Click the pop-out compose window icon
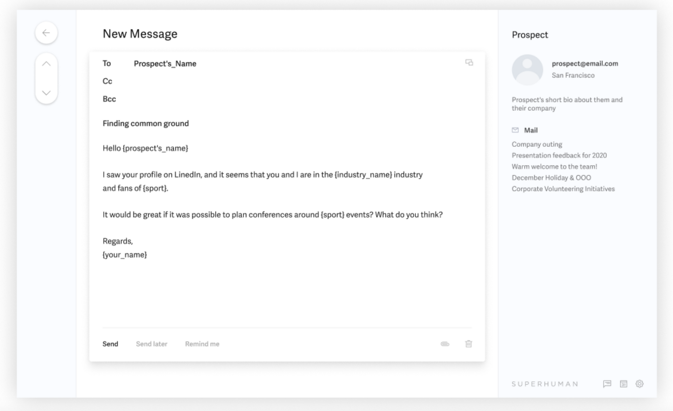Viewport: 673px width, 411px height. (x=469, y=63)
